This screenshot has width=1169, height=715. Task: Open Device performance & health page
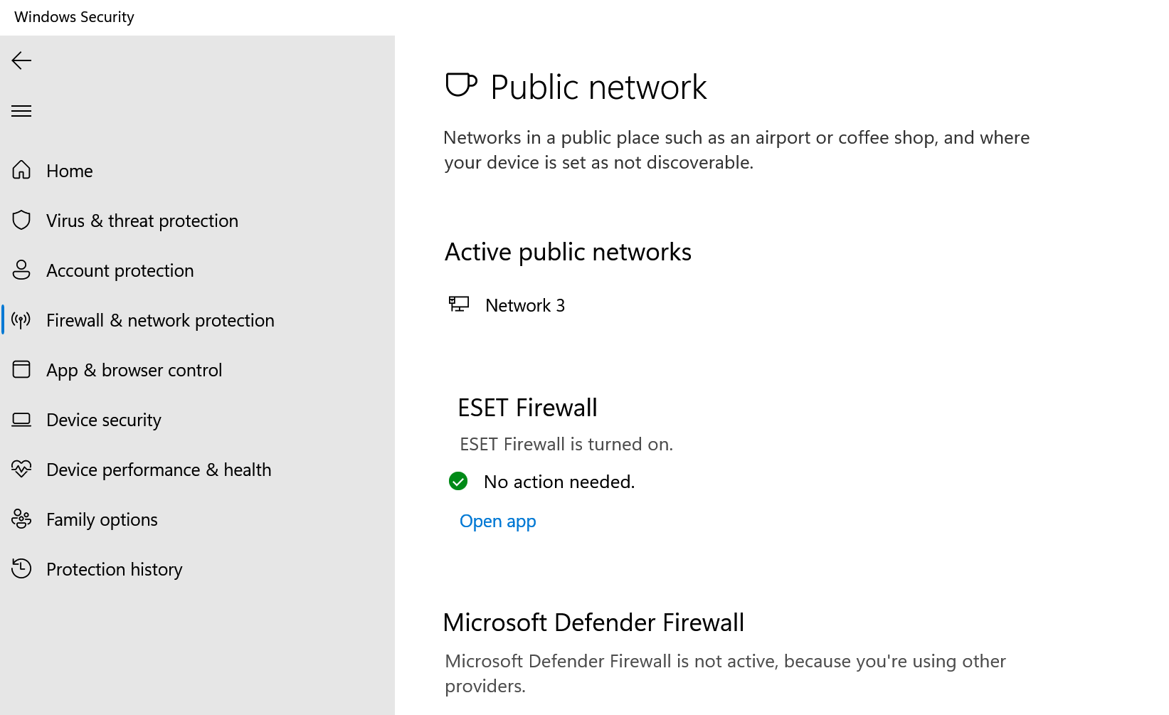pyautogui.click(x=159, y=470)
